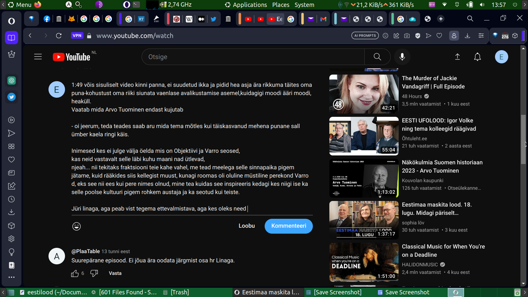This screenshot has height=297, width=528.
Task: Take a snapshot with the camera icon
Action: coord(407,36)
